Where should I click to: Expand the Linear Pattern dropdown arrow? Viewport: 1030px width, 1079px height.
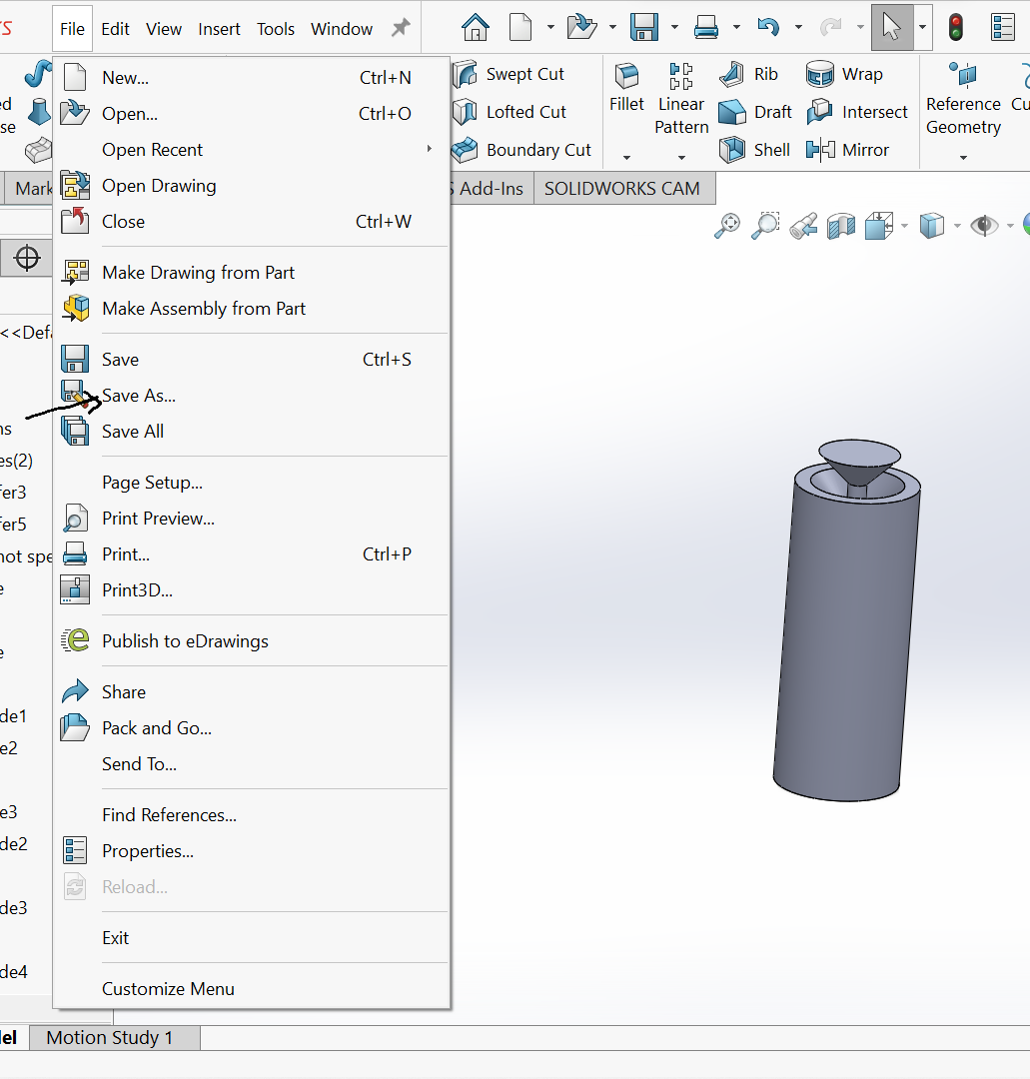click(x=681, y=158)
